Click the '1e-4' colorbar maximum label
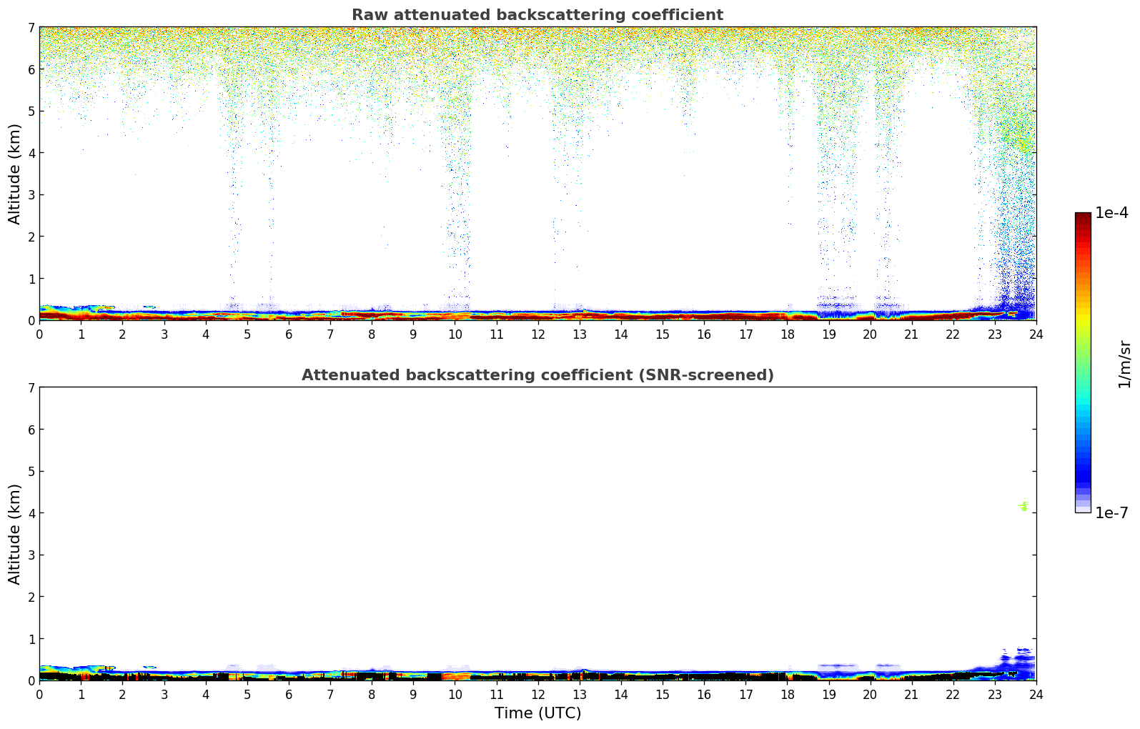 (x=1111, y=213)
